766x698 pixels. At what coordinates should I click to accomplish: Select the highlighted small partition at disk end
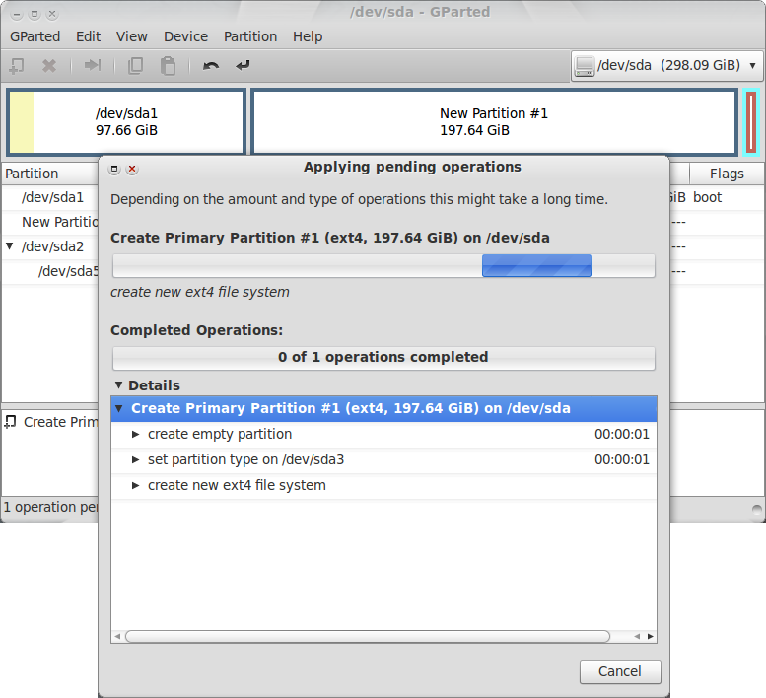pyautogui.click(x=751, y=122)
